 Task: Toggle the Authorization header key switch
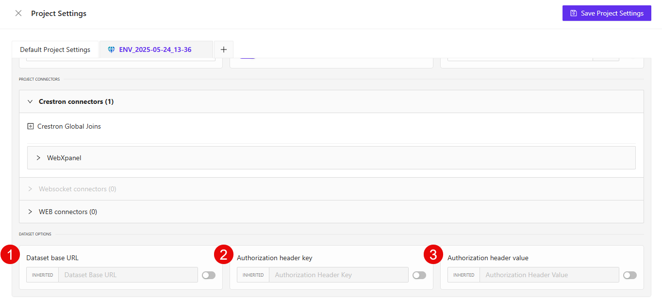point(419,275)
